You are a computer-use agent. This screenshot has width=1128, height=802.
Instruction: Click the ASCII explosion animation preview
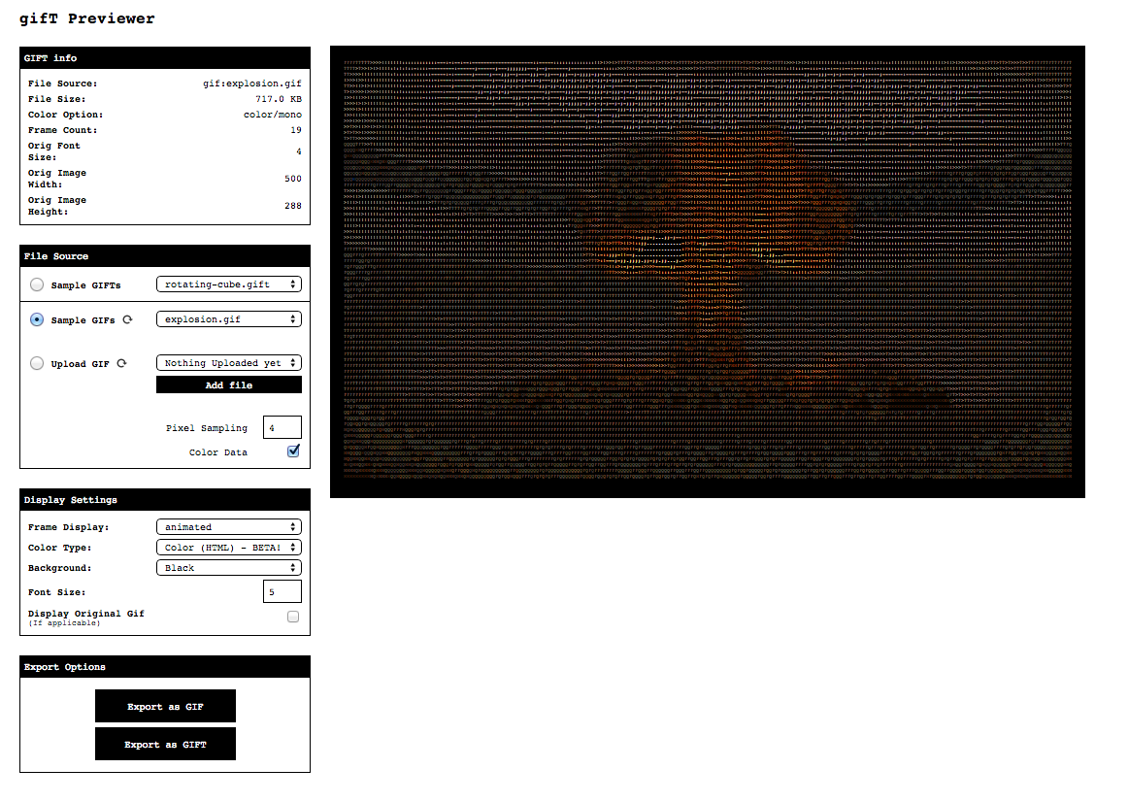[707, 272]
